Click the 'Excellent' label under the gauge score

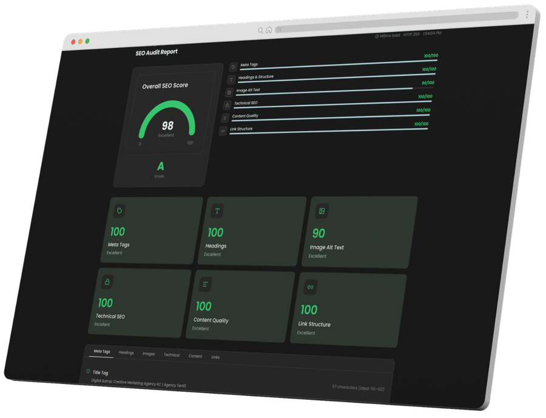tap(166, 135)
